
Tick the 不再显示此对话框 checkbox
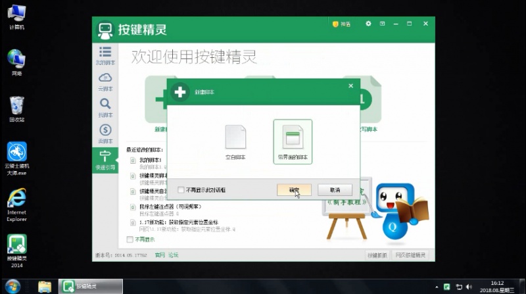[x=181, y=190]
